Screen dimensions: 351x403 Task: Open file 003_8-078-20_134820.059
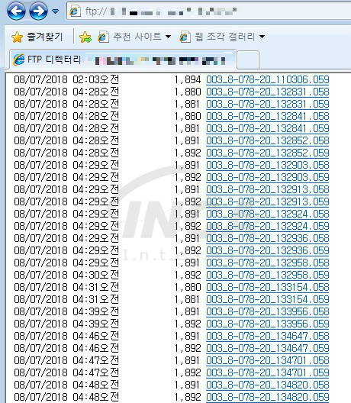point(268,397)
